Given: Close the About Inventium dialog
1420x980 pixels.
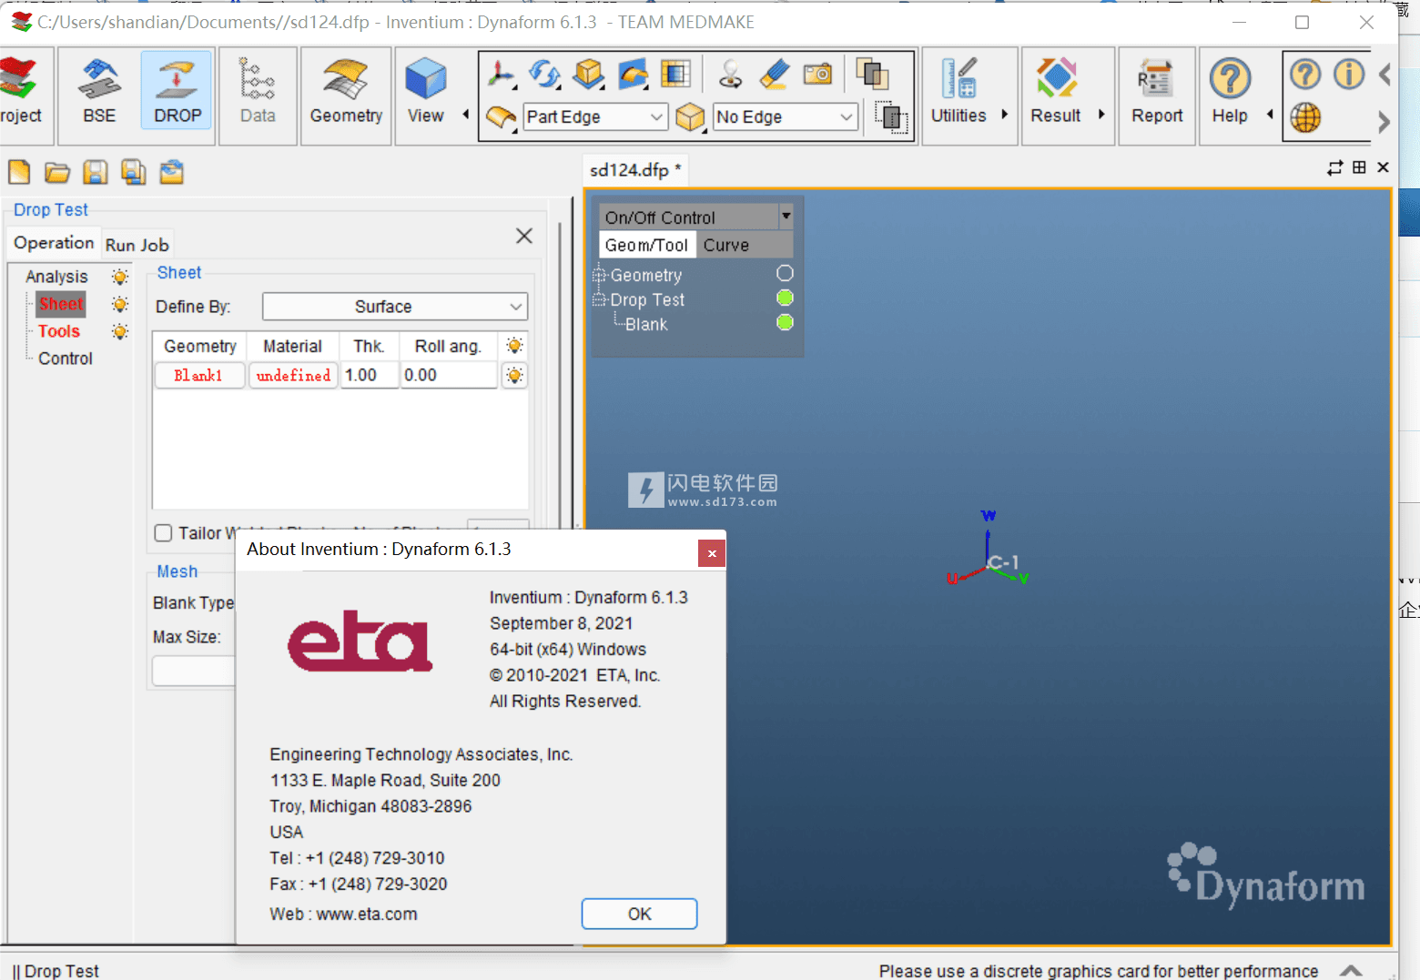Looking at the screenshot, I should point(712,553).
